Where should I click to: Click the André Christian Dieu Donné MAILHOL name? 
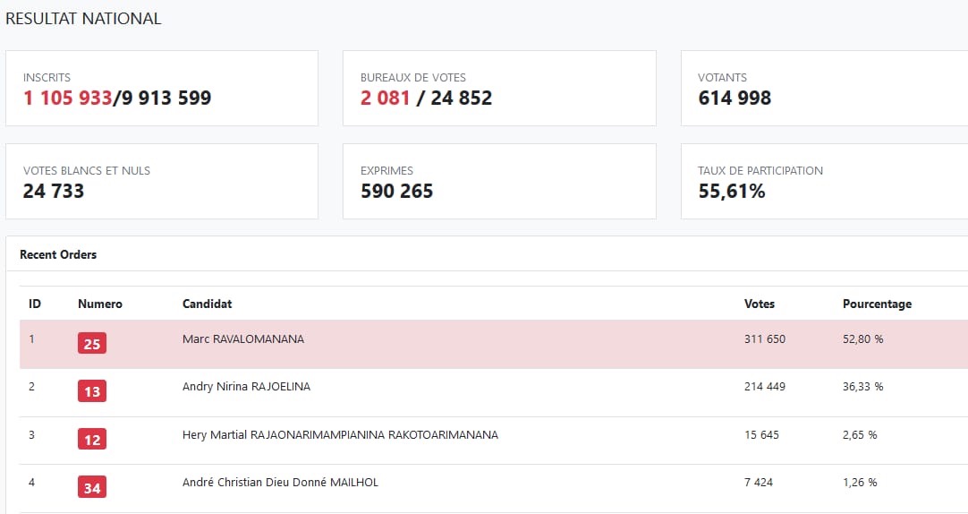(280, 483)
